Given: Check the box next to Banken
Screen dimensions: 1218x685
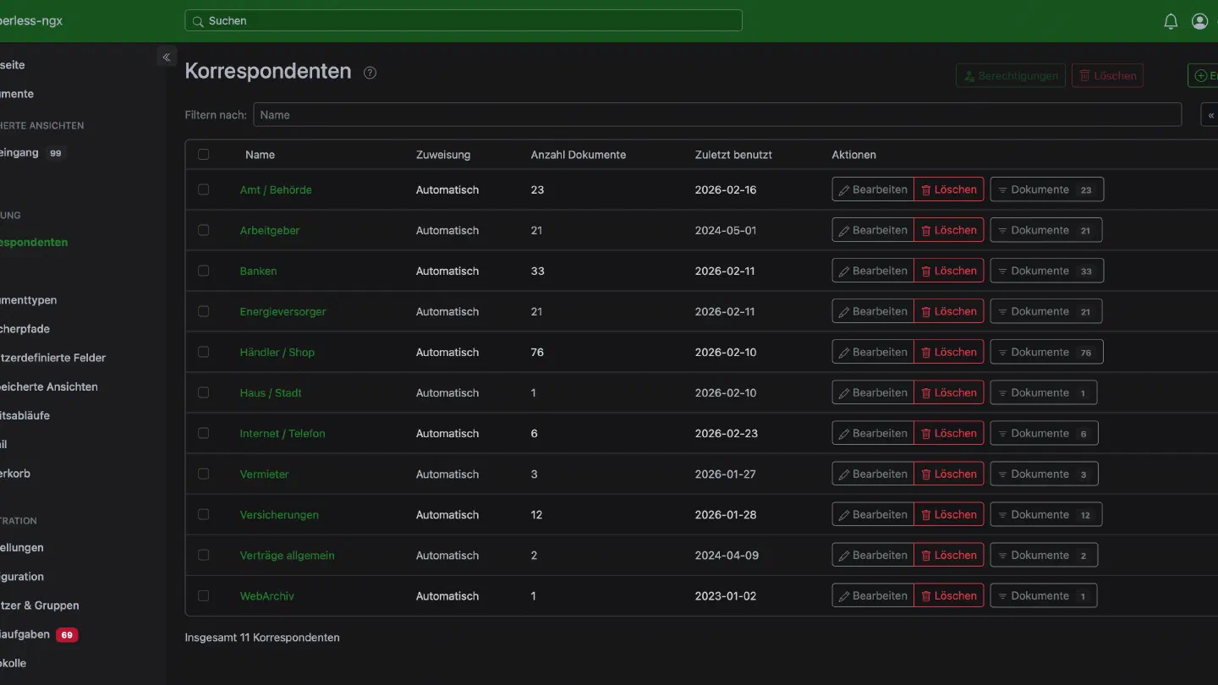Looking at the screenshot, I should (203, 271).
